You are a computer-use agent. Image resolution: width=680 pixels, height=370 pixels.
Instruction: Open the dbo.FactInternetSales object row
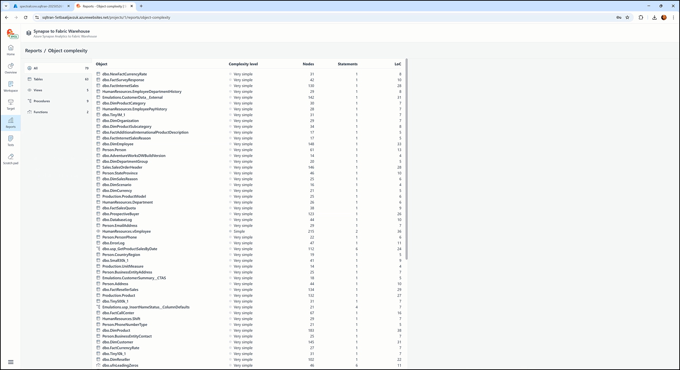click(121, 86)
